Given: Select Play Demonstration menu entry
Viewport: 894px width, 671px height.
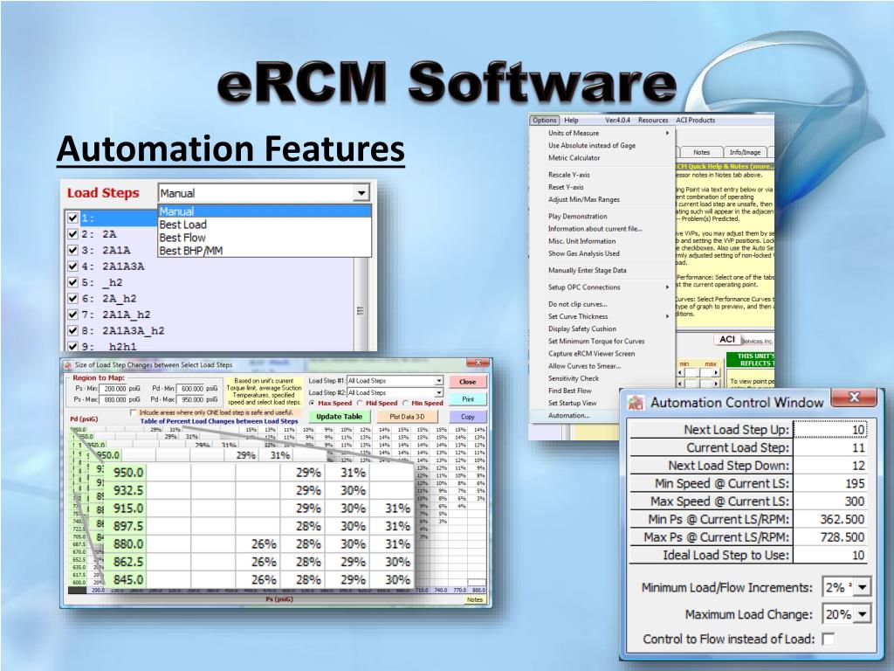Looking at the screenshot, I should click(602, 217).
